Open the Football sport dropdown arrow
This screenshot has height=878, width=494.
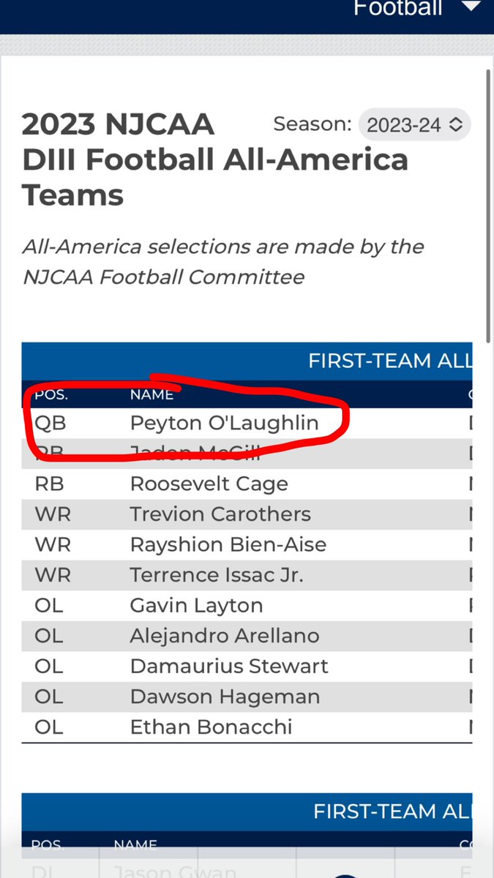[x=471, y=8]
